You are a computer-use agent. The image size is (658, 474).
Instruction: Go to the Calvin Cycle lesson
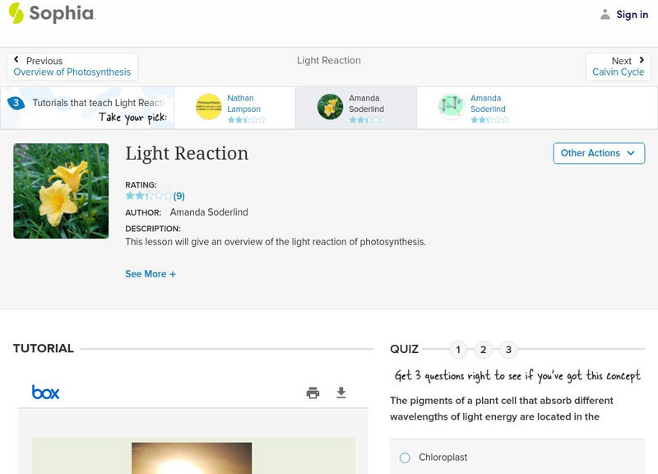click(x=619, y=72)
